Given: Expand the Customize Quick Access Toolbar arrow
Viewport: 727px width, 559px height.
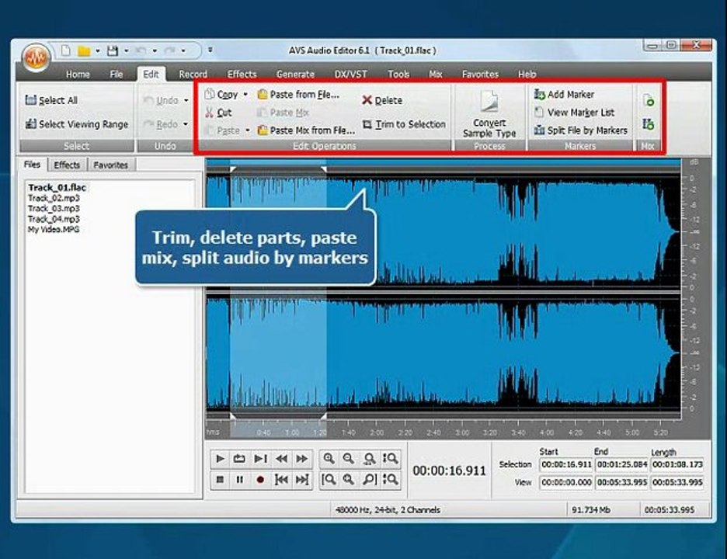Looking at the screenshot, I should [x=210, y=50].
